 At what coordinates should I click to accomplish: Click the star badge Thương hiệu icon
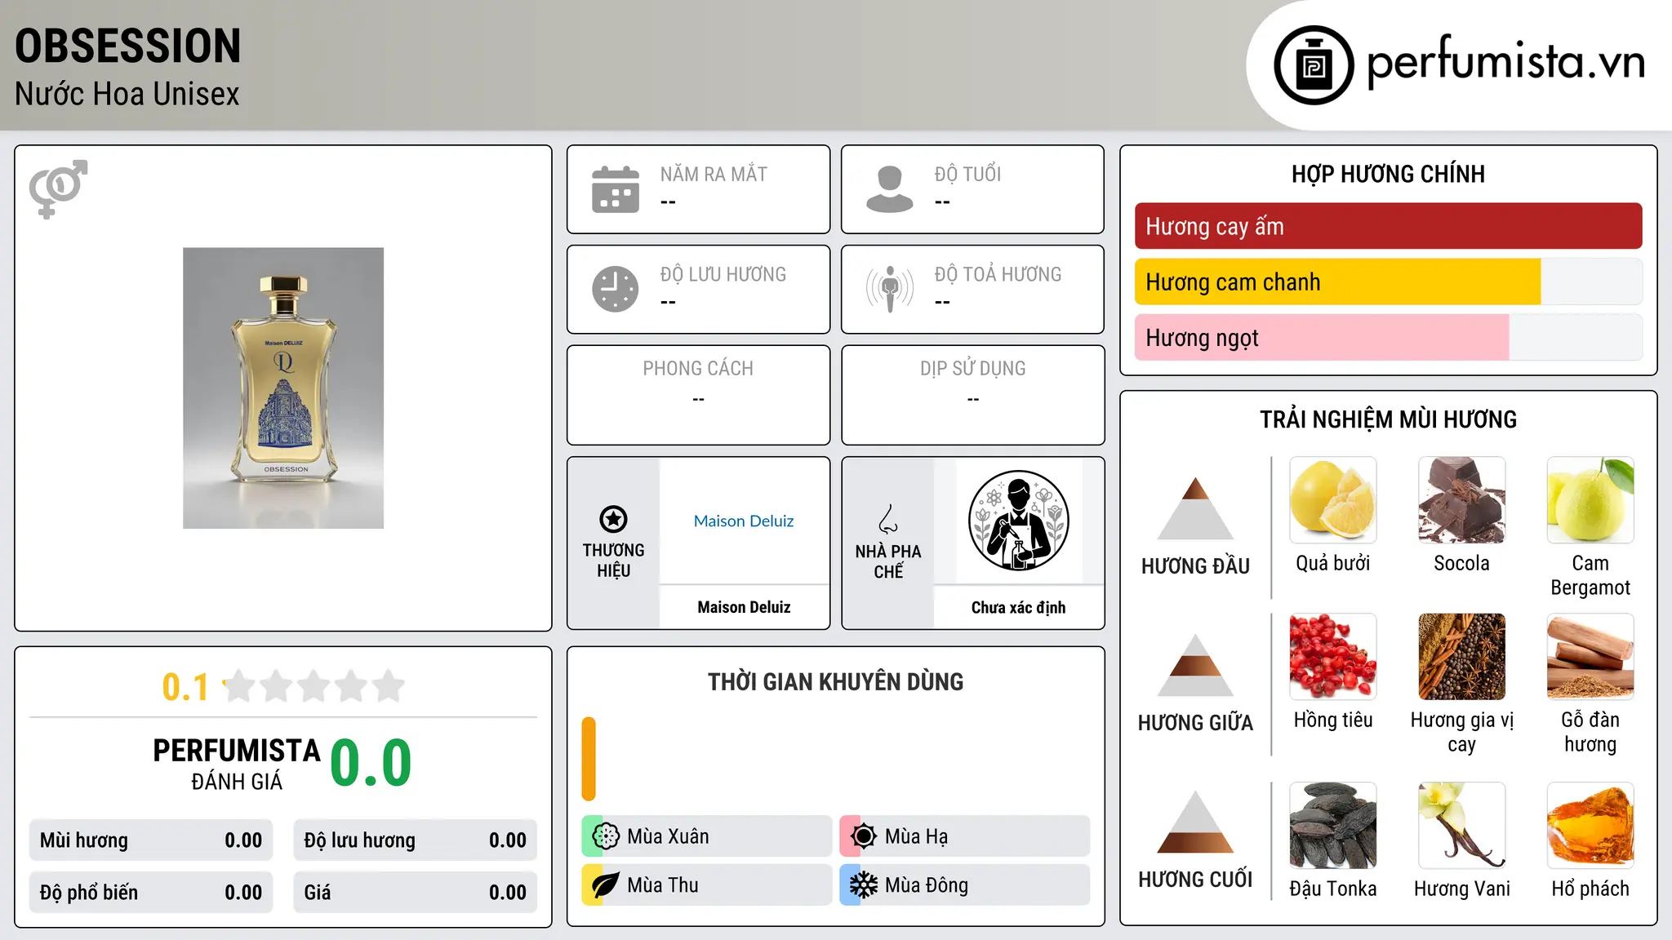613,519
